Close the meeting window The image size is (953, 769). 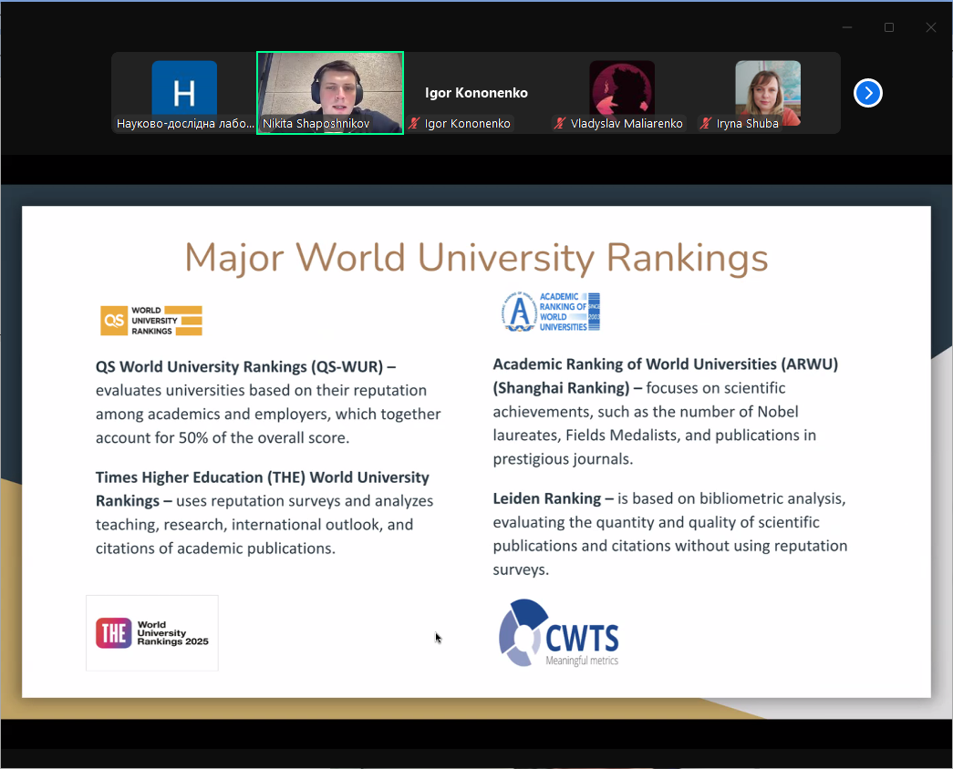pos(930,27)
